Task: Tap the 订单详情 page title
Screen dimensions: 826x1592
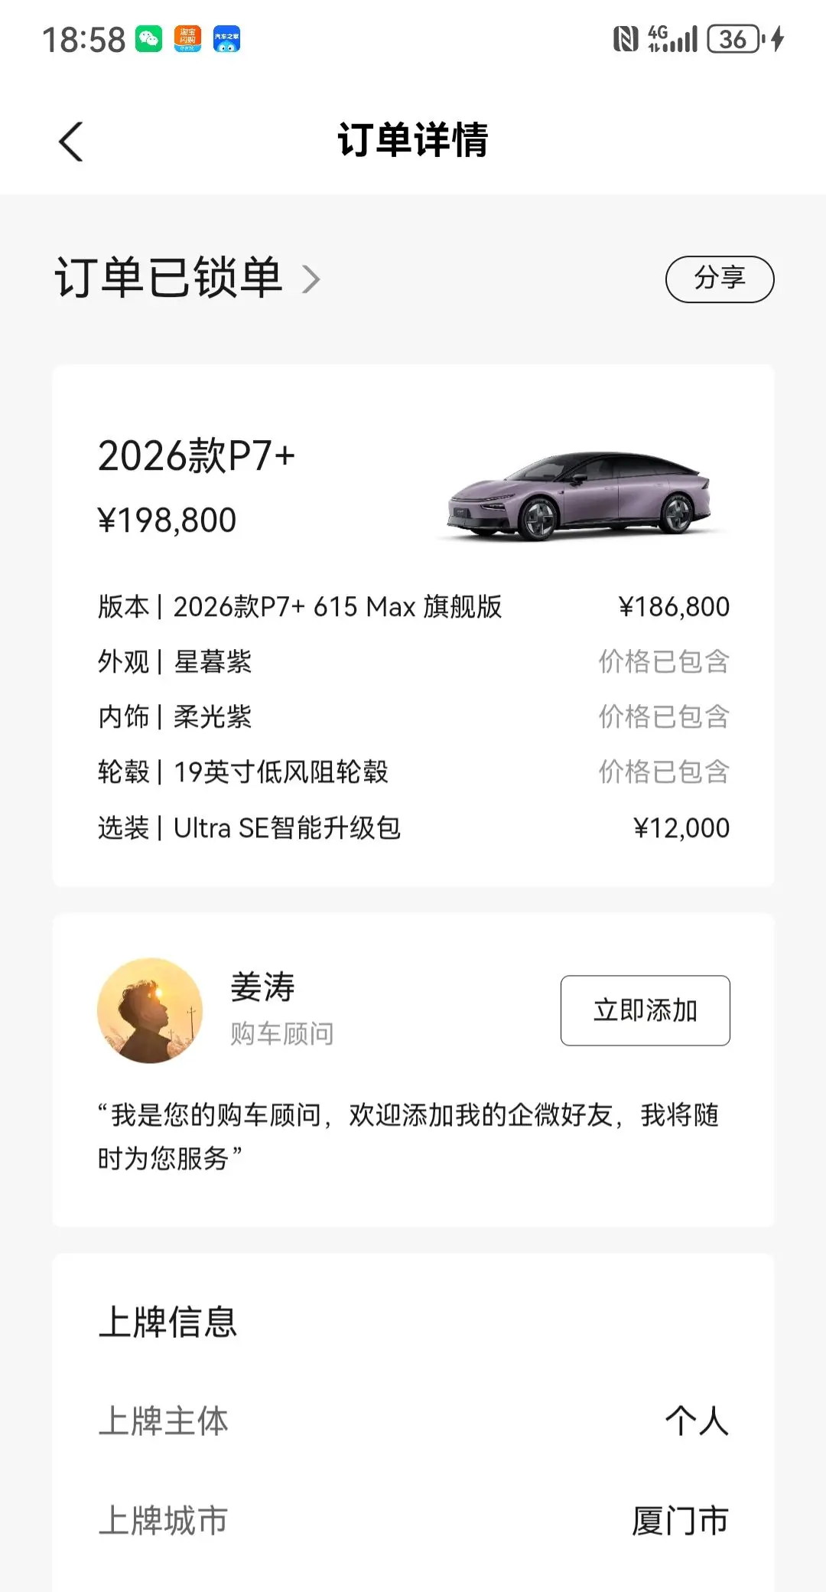Action: click(413, 141)
